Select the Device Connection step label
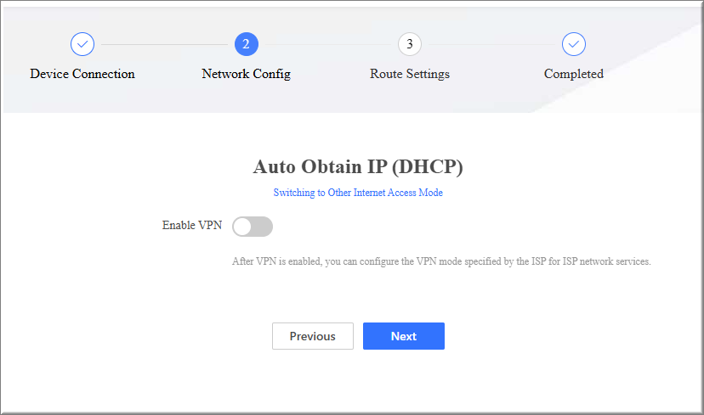Image resolution: width=704 pixels, height=415 pixels. coord(82,74)
